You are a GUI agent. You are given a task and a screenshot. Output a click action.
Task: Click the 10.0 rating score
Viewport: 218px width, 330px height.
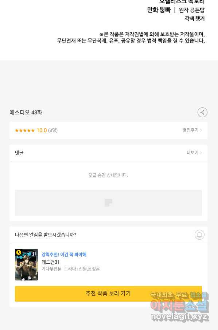coord(42,130)
